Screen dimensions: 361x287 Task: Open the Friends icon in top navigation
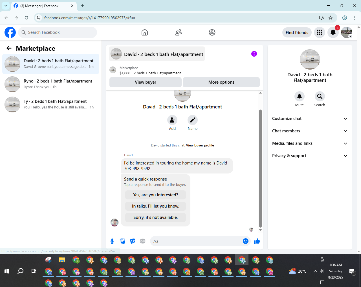(179, 32)
